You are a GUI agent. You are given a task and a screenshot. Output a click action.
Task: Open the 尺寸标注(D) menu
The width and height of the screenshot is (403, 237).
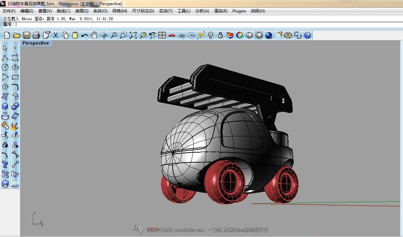pyautogui.click(x=143, y=11)
